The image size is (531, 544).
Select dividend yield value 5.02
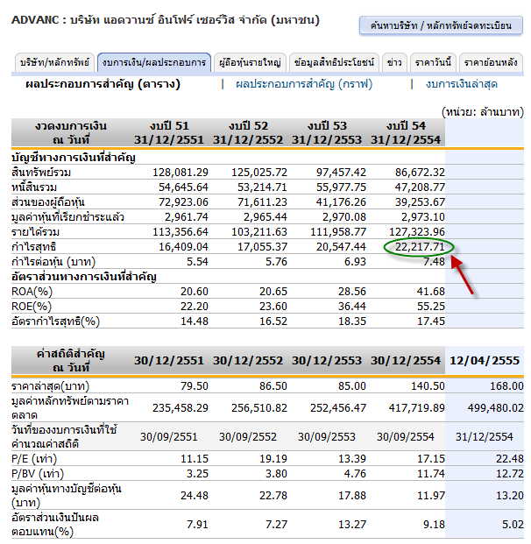pos(513,525)
